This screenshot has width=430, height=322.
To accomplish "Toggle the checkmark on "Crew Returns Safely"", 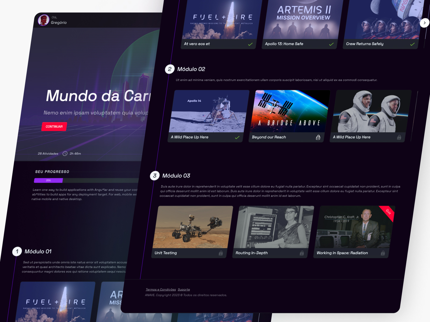I will point(412,44).
